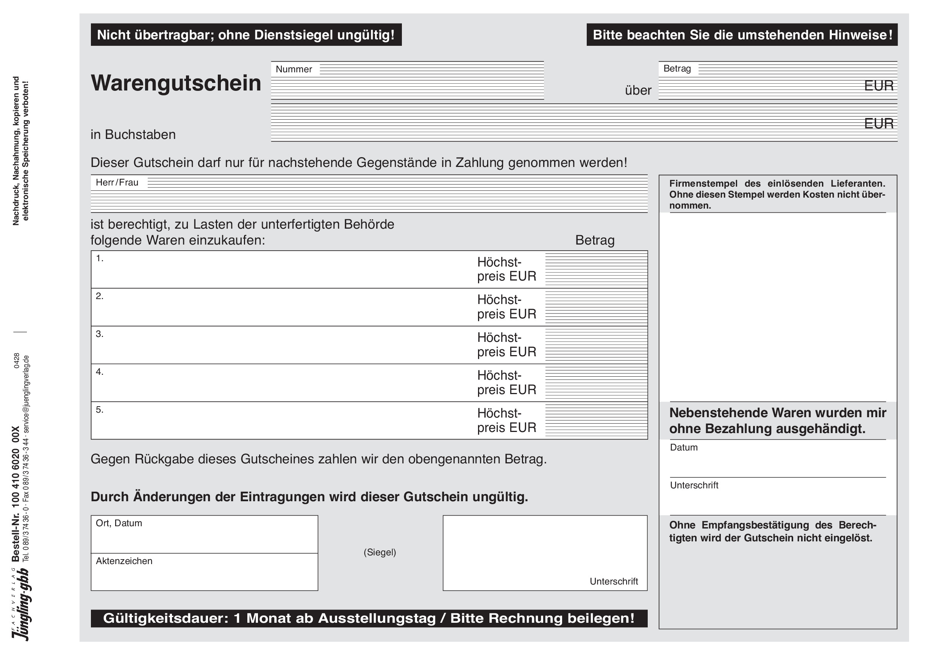Click Höchstpreis amount field for item 1

[x=596, y=270]
